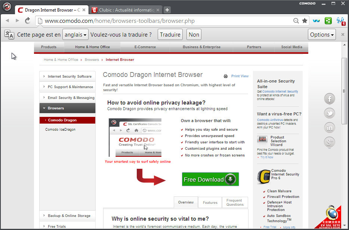Click the Free Trial link at bottom right
The image size is (349, 230).
click(270, 227)
